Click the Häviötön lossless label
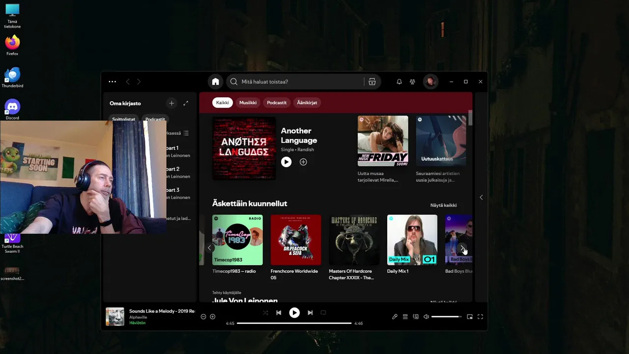 (x=137, y=323)
